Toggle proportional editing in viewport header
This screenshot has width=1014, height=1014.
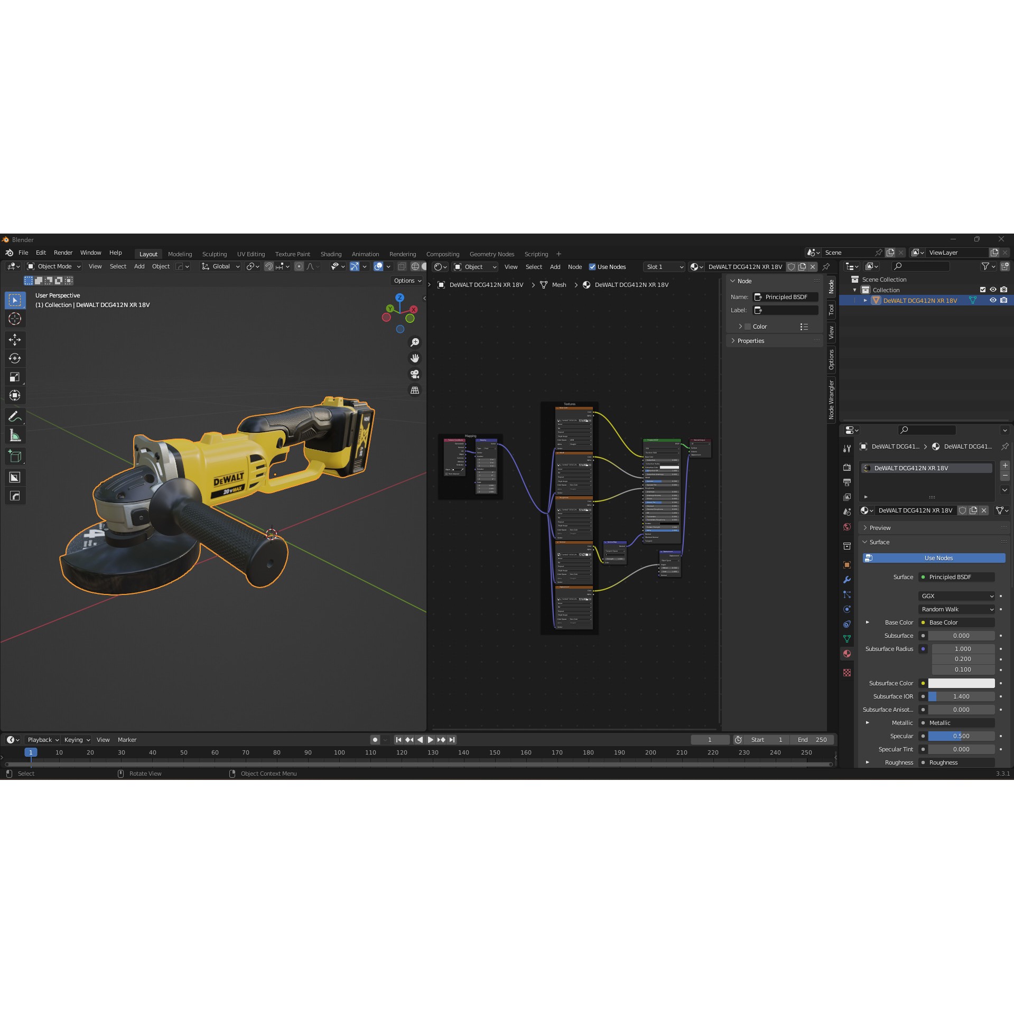[x=299, y=266]
